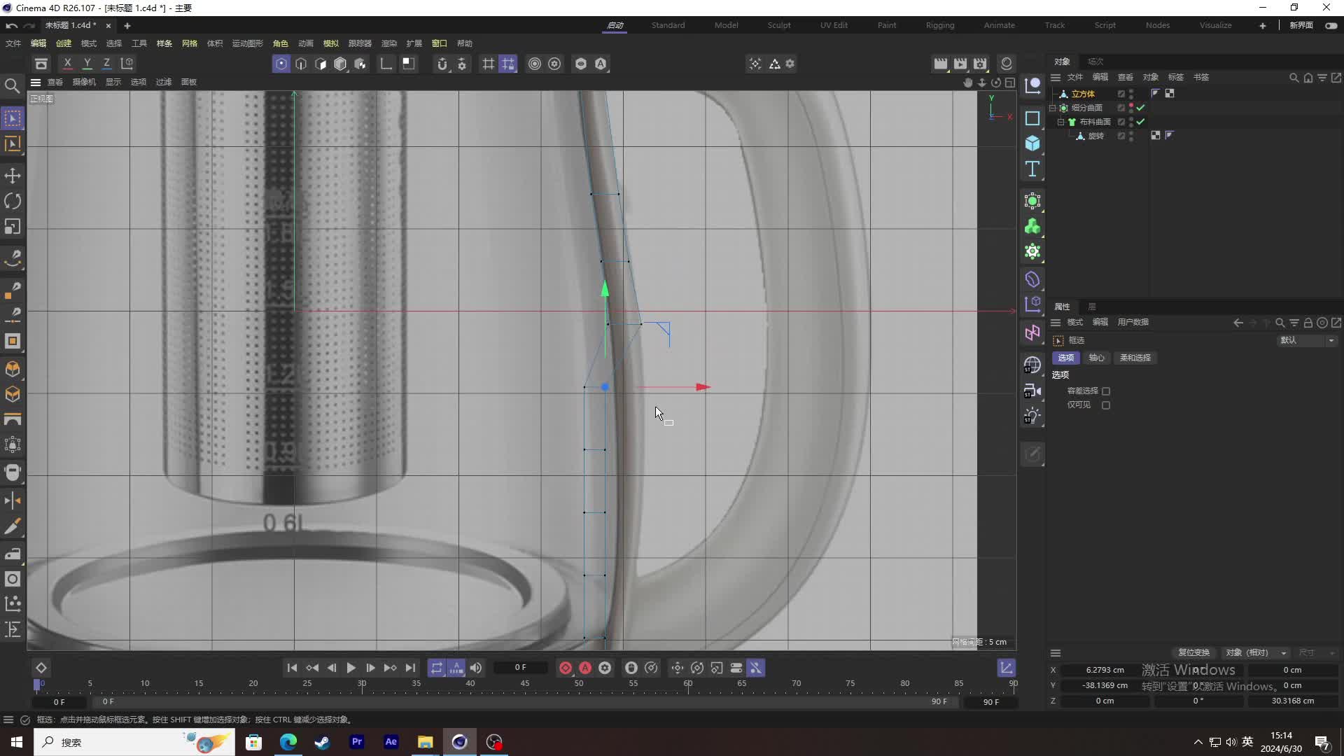The image size is (1344, 756).
Task: Select the Rotate tool in left toolbar
Action: point(13,201)
